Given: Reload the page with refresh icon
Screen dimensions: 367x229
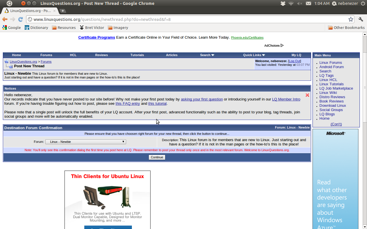Looking at the screenshot, I should pos(20,19).
